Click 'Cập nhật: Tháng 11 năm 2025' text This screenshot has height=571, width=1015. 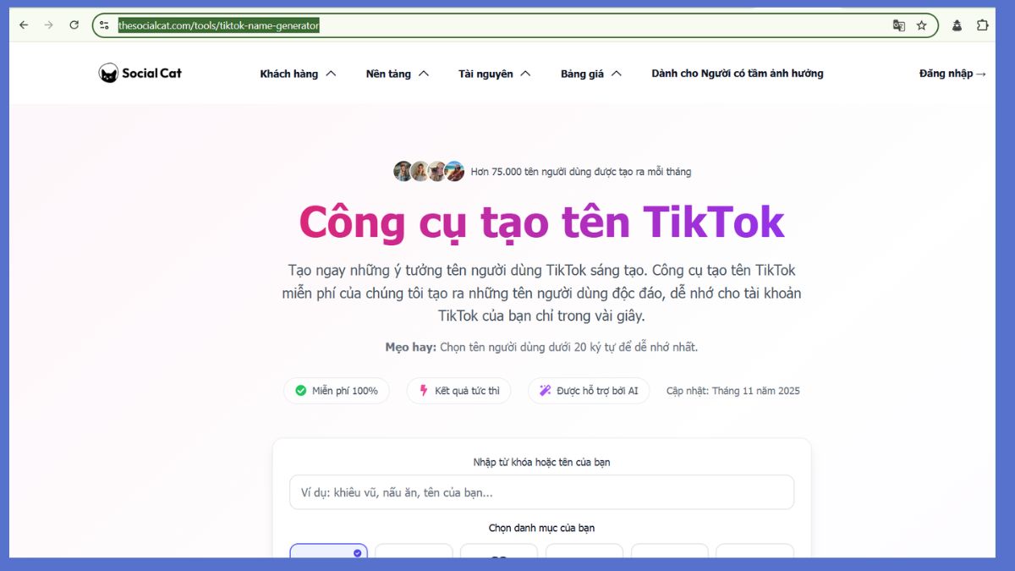732,391
